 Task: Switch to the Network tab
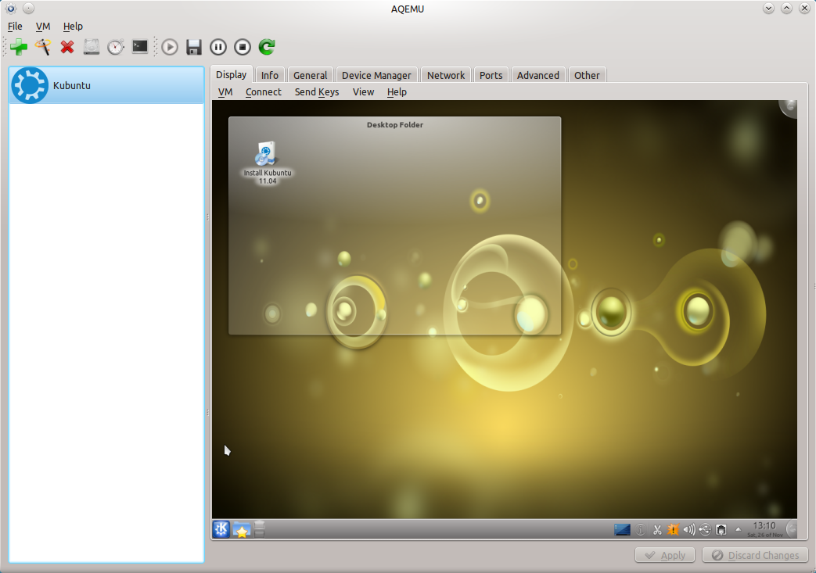point(446,75)
